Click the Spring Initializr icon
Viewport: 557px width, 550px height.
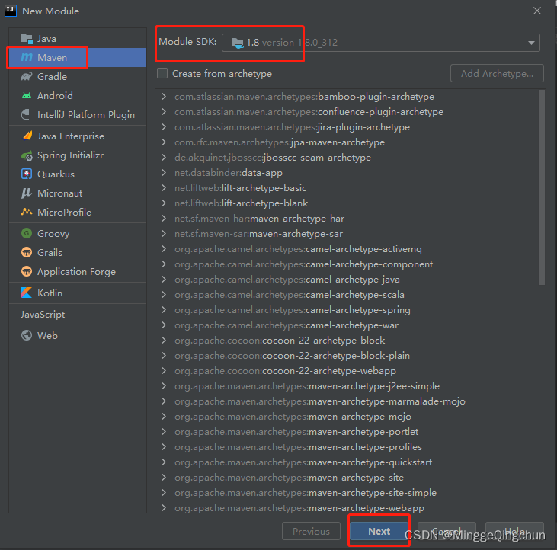pyautogui.click(x=27, y=155)
